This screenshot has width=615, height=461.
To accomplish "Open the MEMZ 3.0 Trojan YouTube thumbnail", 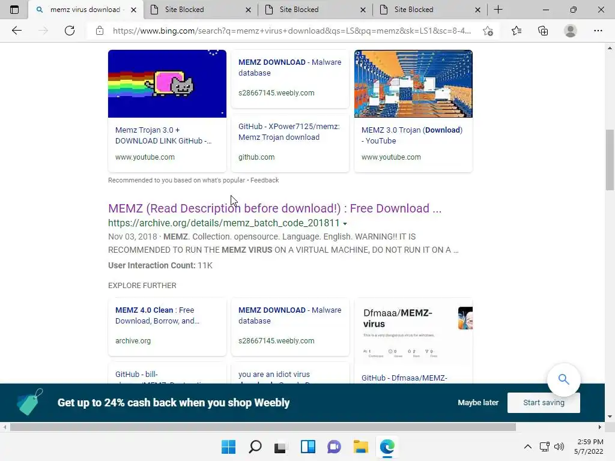I will point(413,83).
